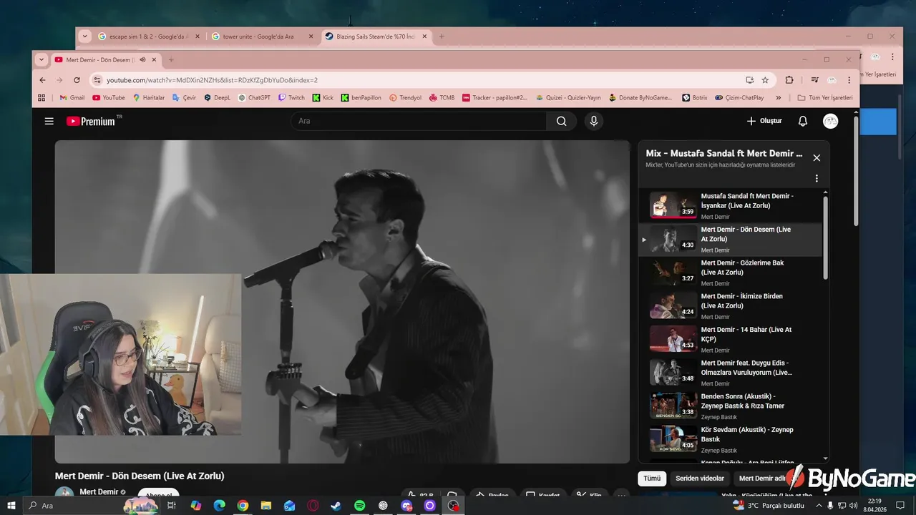
Task: View site information icon in address bar
Action: tap(98, 80)
